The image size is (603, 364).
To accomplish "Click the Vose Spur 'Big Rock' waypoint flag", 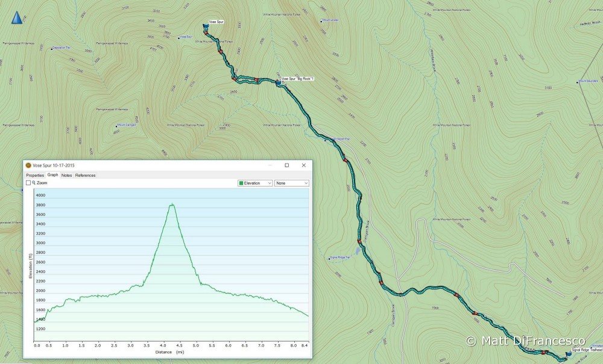I will pos(279,82).
